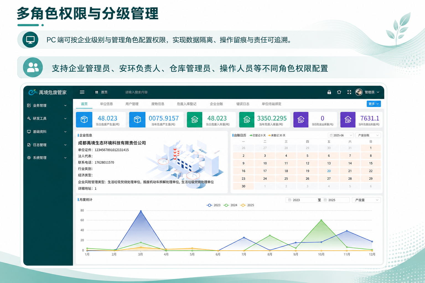Click the blue box icon for 当年危废产生量

(x=137, y=120)
